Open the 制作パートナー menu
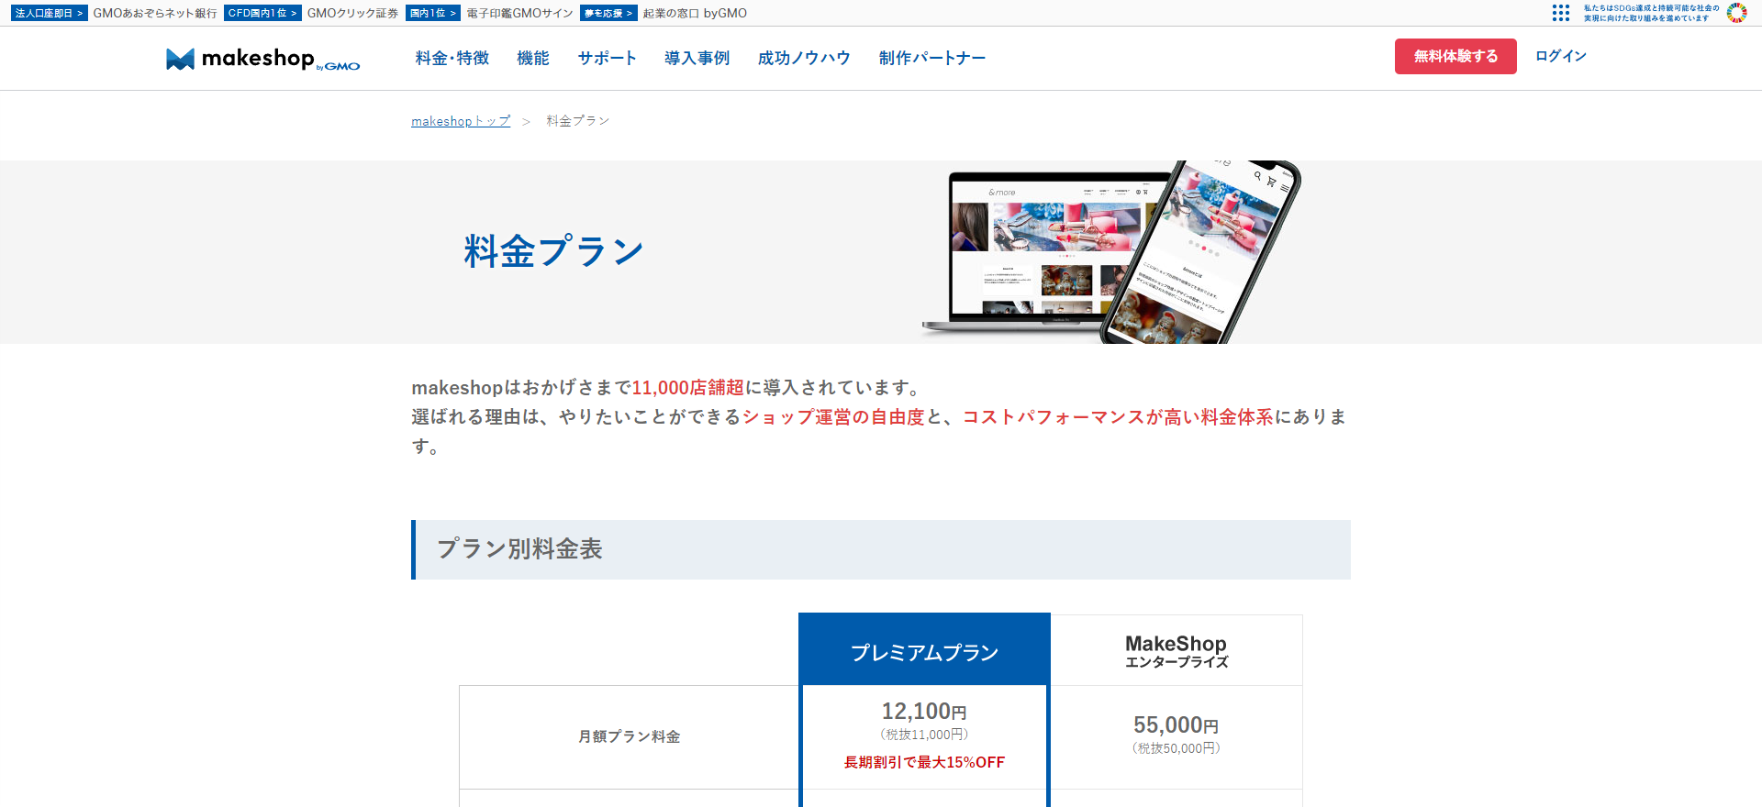 [x=932, y=58]
